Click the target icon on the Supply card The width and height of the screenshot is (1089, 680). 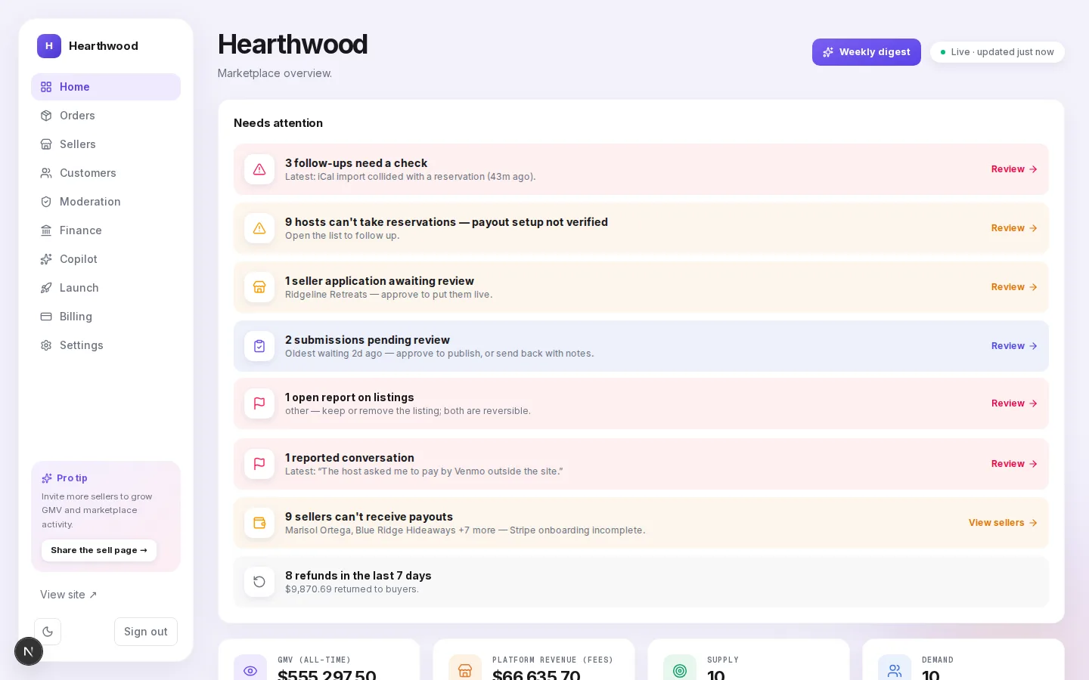pyautogui.click(x=680, y=670)
